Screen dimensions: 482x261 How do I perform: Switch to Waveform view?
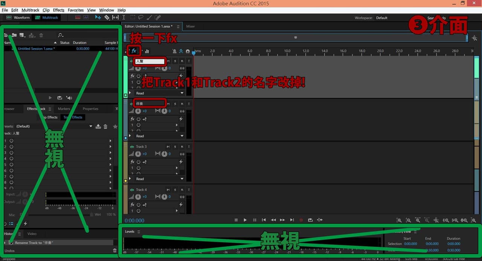pyautogui.click(x=18, y=17)
